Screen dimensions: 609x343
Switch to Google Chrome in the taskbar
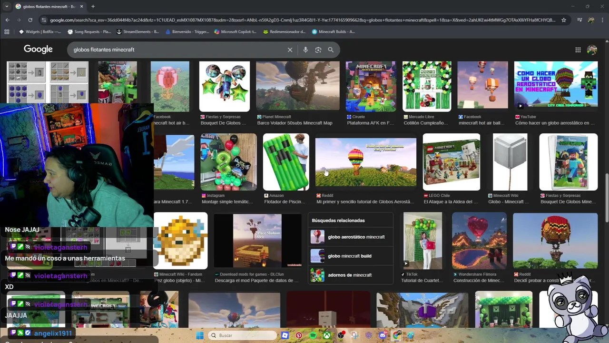(x=397, y=335)
